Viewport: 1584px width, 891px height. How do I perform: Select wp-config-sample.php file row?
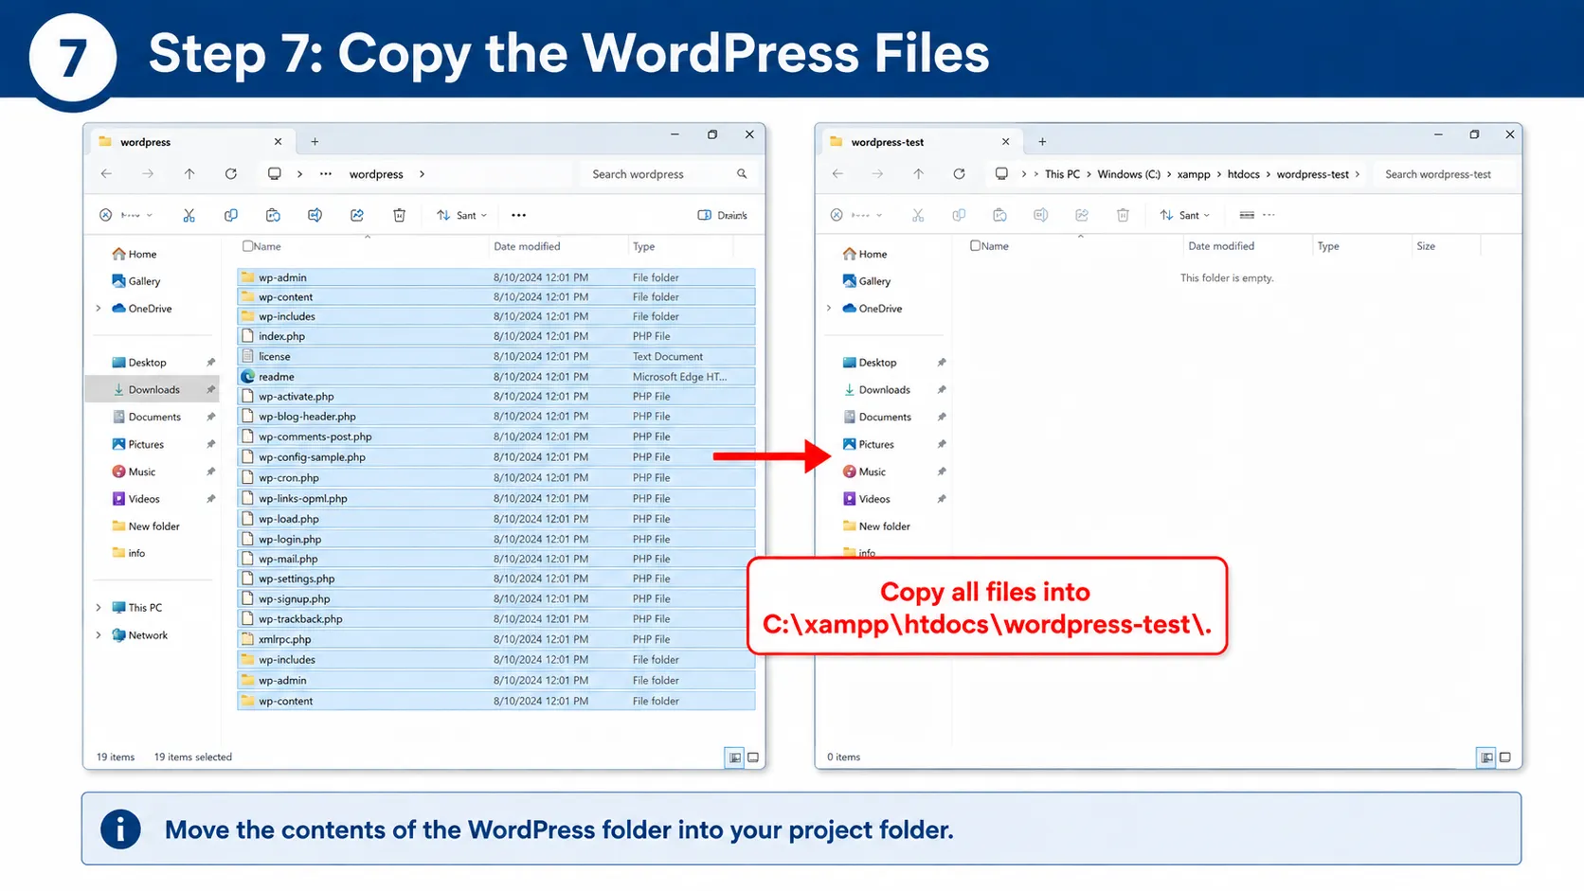[x=496, y=457]
